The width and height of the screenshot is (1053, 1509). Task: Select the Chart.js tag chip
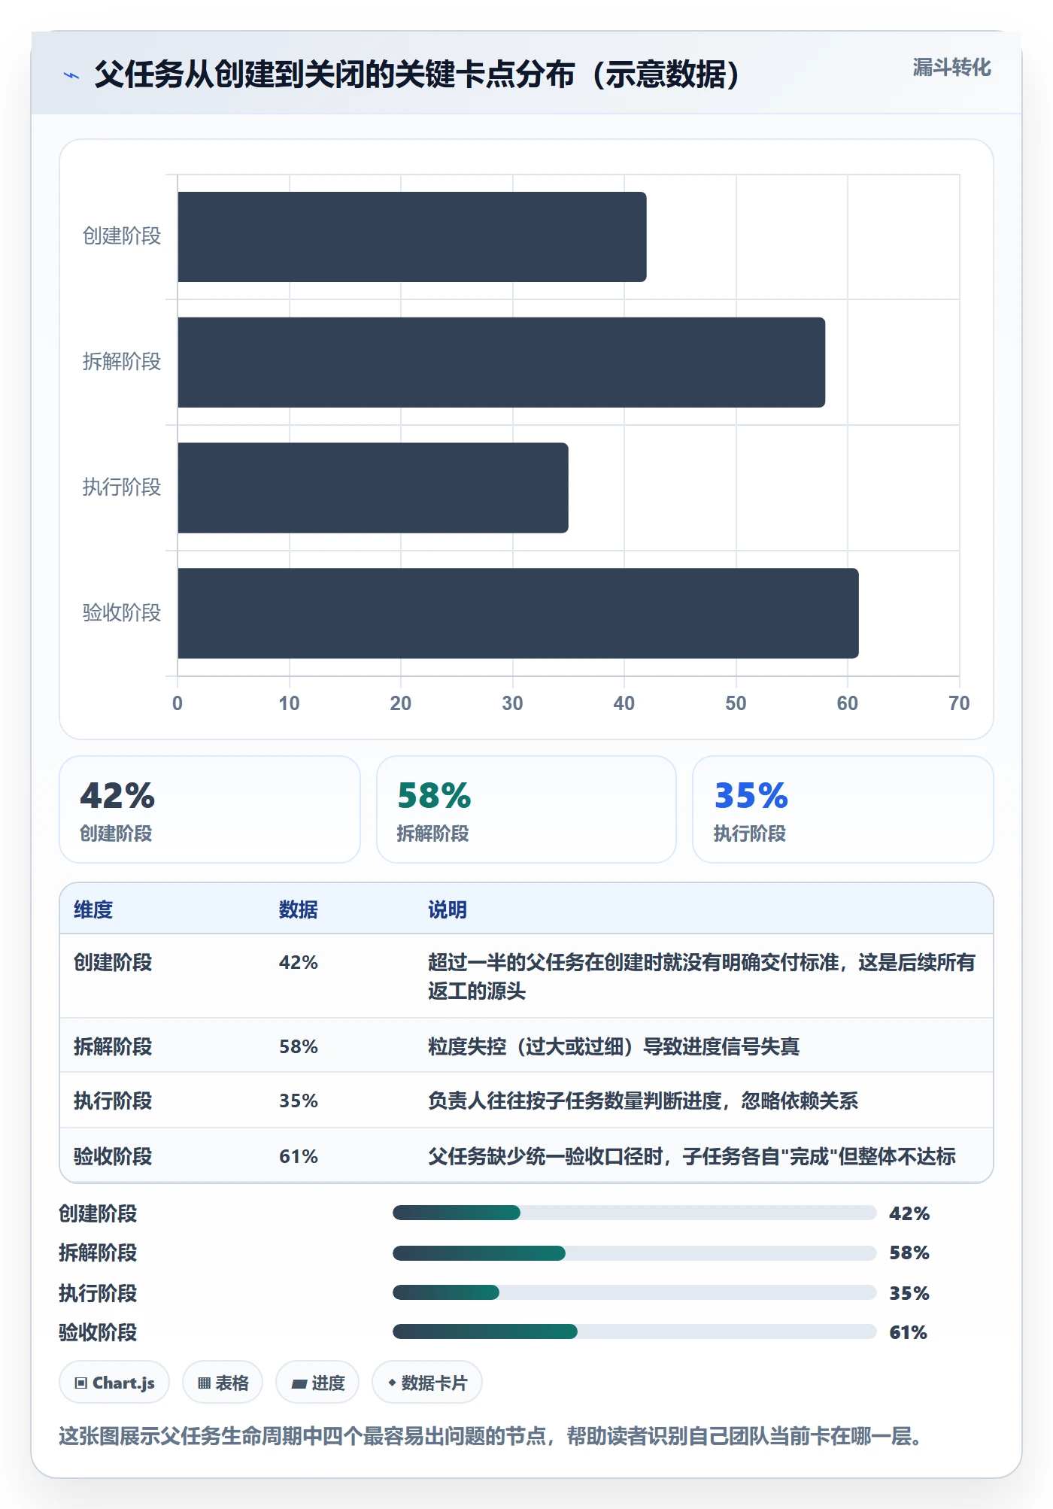(114, 1383)
